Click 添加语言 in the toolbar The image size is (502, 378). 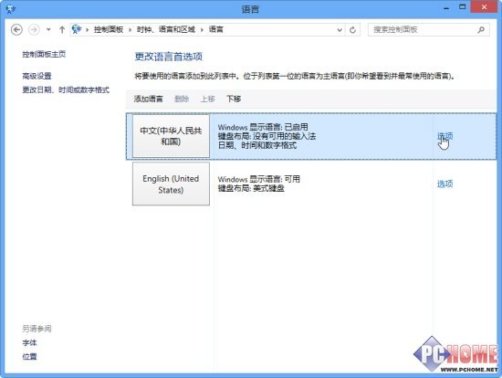(x=148, y=99)
